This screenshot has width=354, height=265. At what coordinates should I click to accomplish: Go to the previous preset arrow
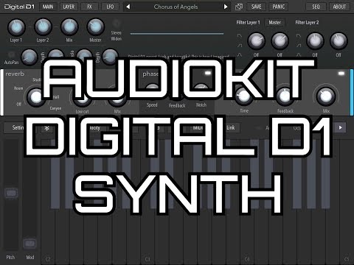[128, 7]
